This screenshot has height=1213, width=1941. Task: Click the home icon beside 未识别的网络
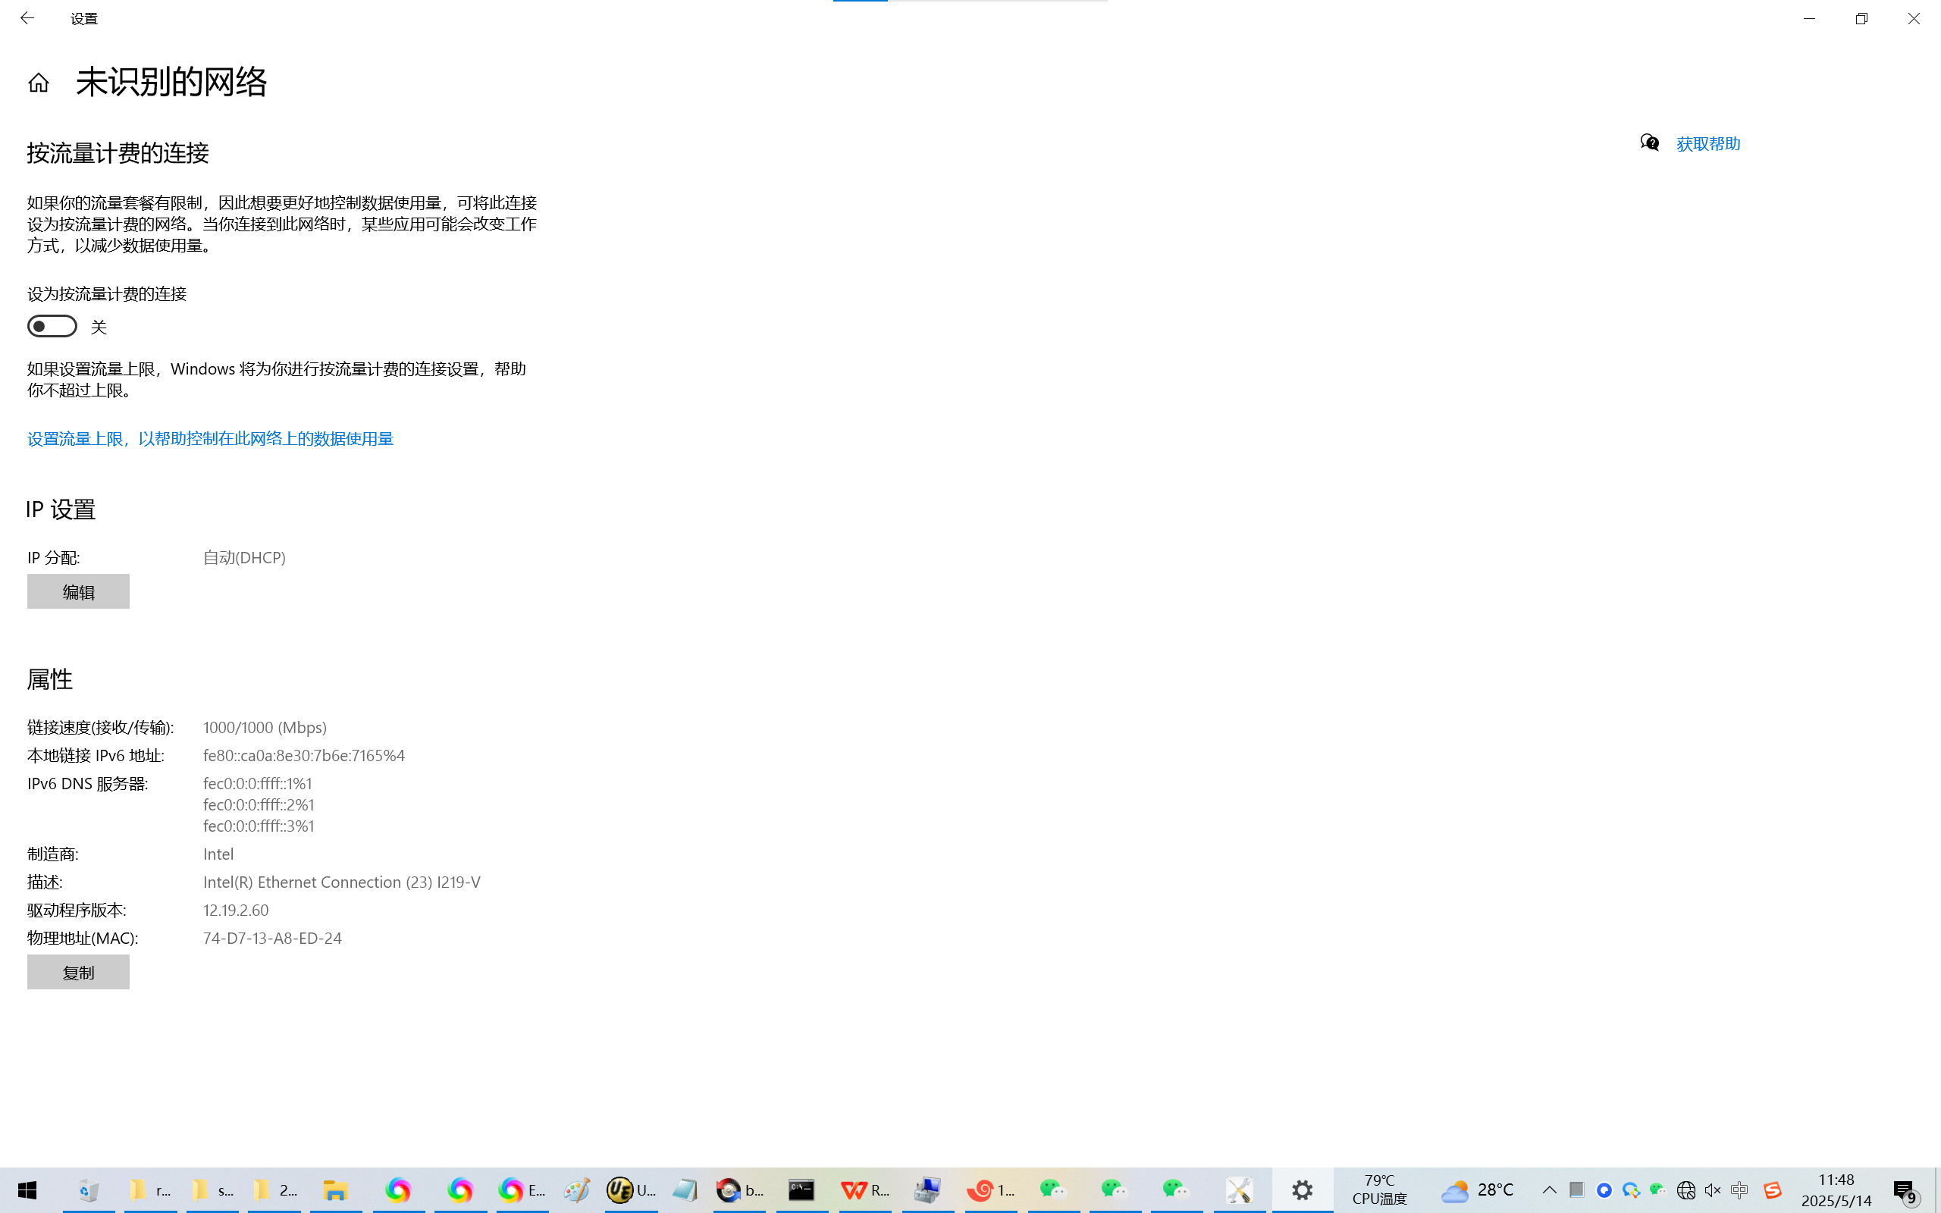pyautogui.click(x=39, y=83)
